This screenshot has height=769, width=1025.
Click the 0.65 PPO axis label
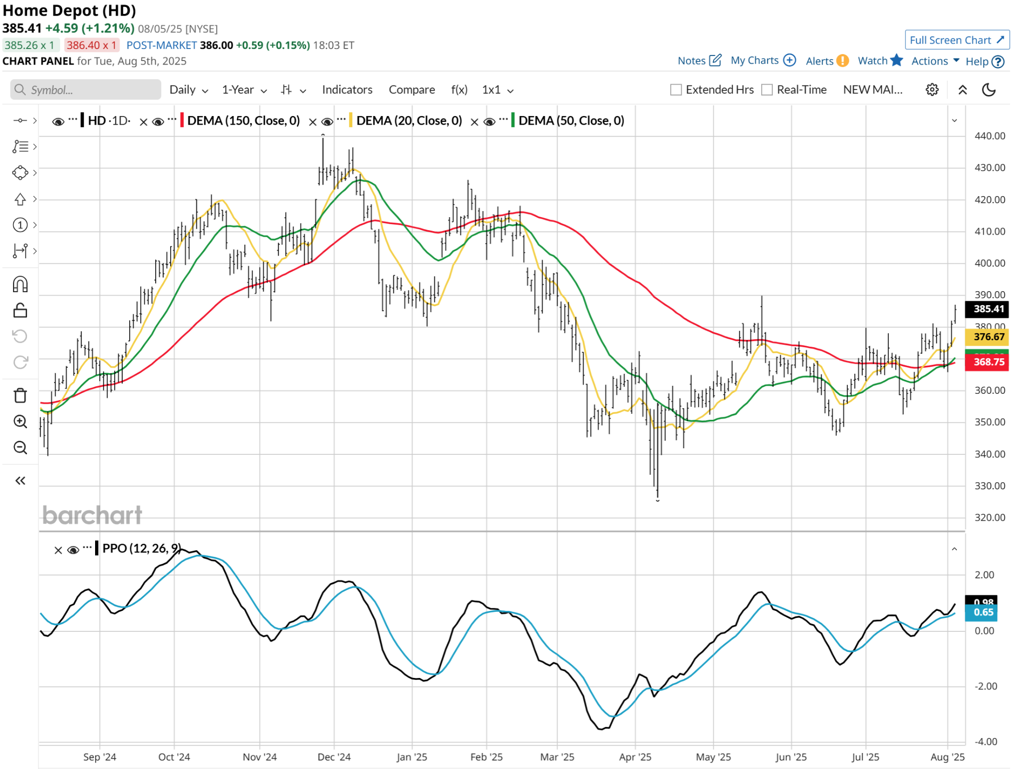pos(981,612)
